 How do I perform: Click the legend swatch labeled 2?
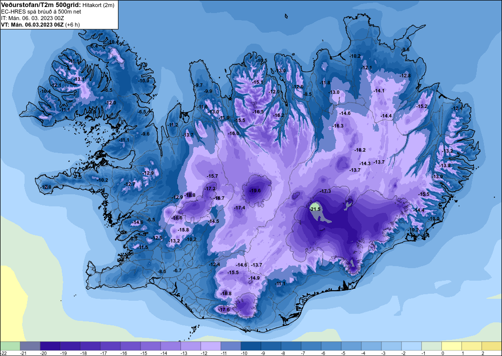[492, 346]
